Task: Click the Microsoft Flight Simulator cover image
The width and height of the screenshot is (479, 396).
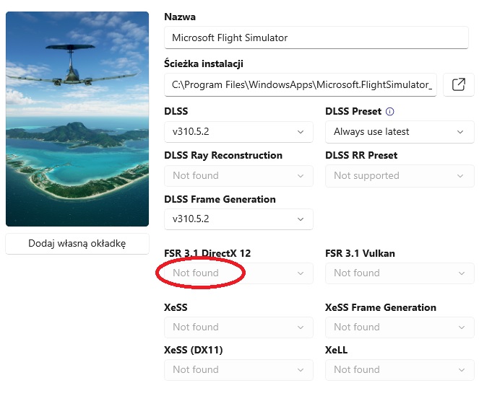Action: click(77, 119)
